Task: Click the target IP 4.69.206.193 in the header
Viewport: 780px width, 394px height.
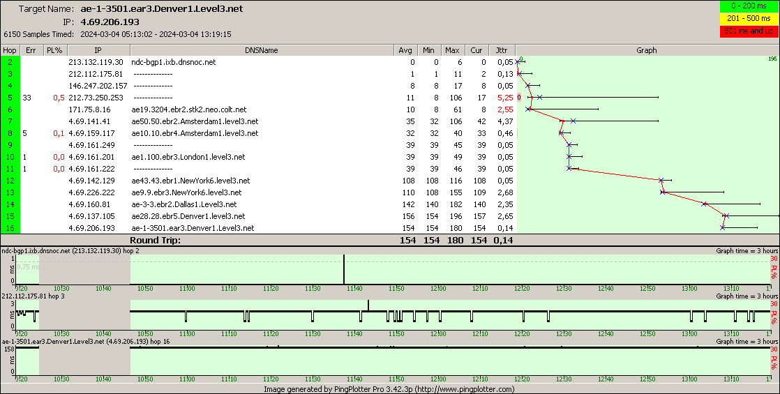Action: pos(110,22)
